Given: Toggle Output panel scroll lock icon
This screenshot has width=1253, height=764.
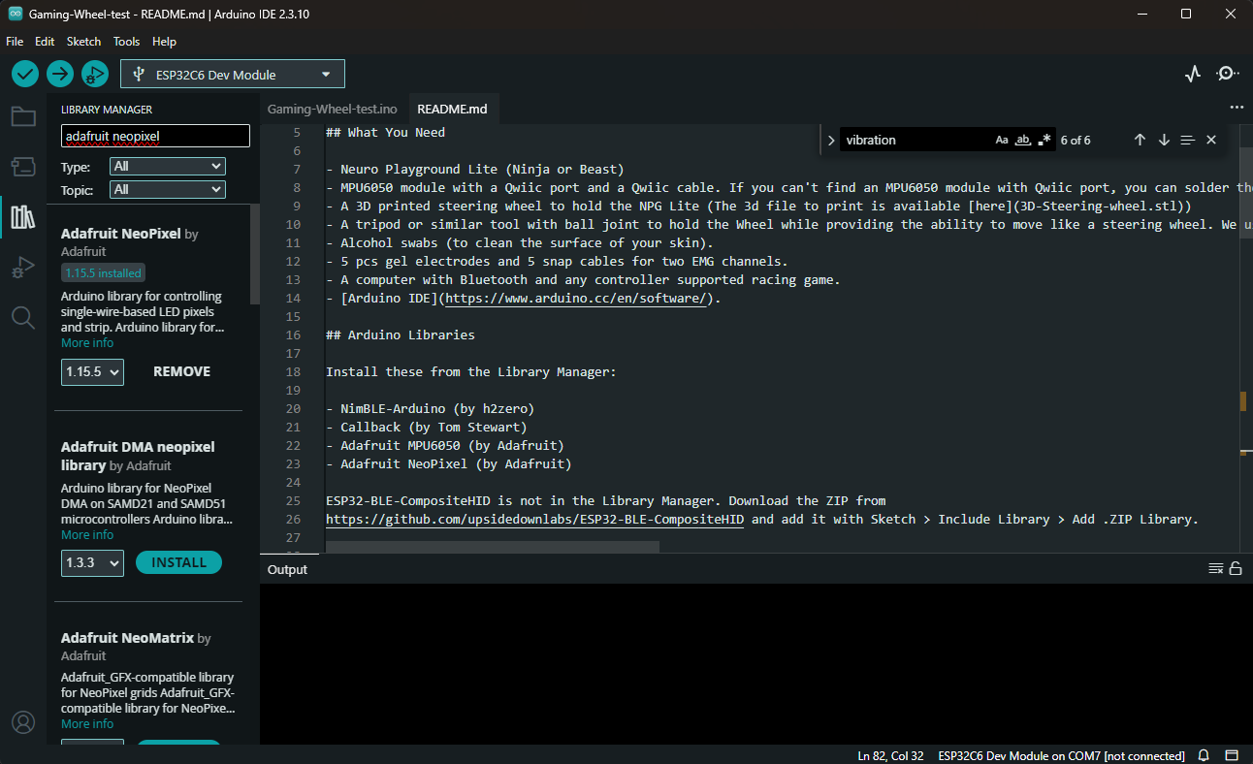Looking at the screenshot, I should [x=1236, y=568].
